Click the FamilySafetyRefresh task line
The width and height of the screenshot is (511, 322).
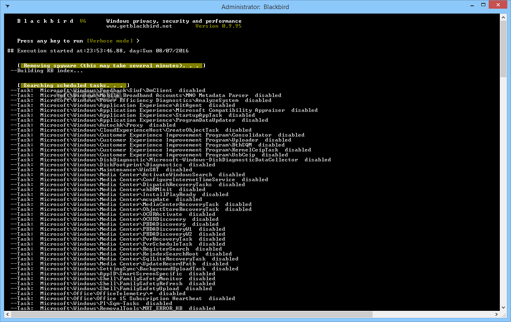(x=113, y=284)
